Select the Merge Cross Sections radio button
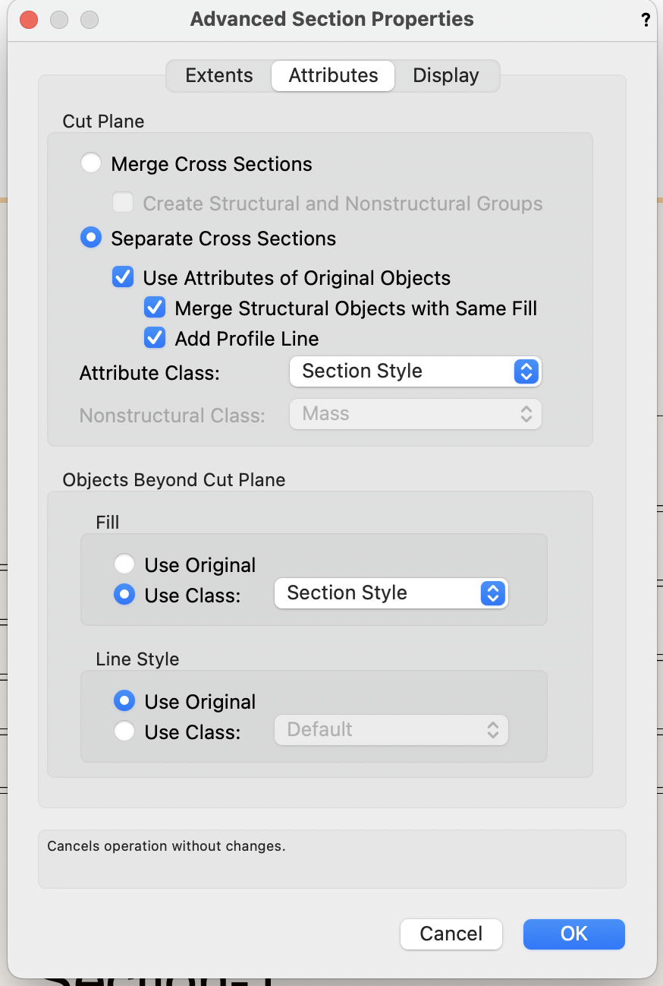 pyautogui.click(x=91, y=163)
